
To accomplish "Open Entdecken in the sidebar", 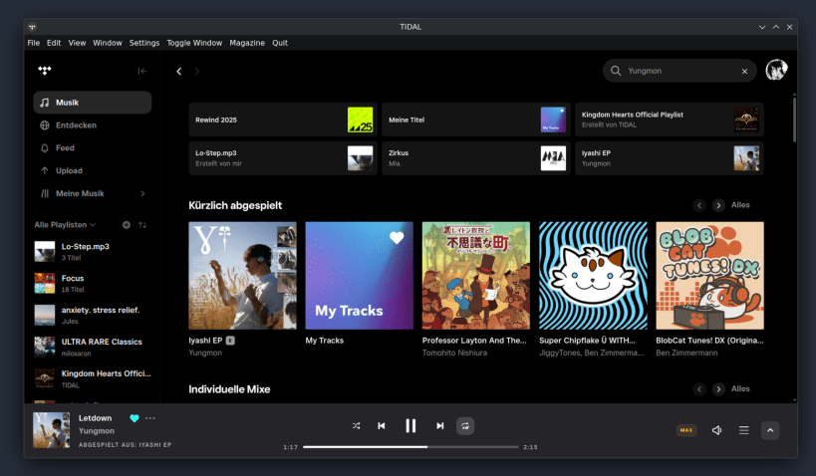I will click(92, 125).
